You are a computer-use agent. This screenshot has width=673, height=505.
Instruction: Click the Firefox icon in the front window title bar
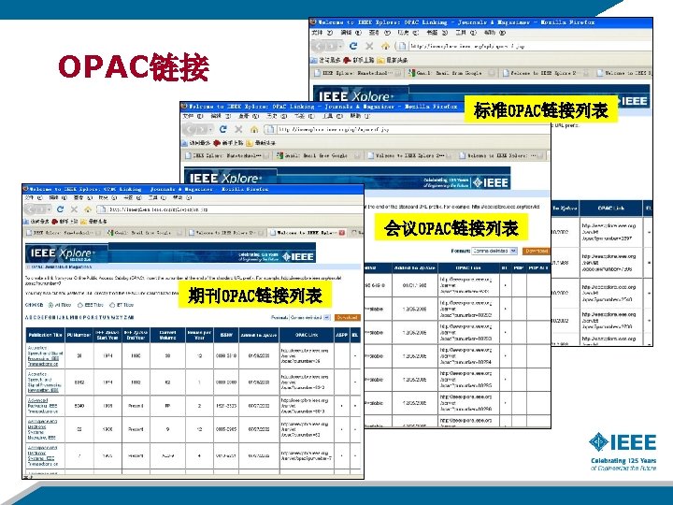[x=25, y=189]
